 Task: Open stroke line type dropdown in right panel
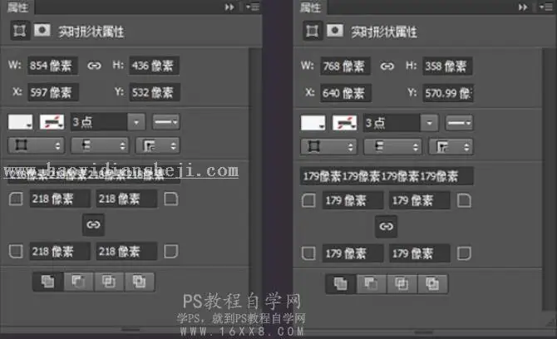pyautogui.click(x=459, y=123)
